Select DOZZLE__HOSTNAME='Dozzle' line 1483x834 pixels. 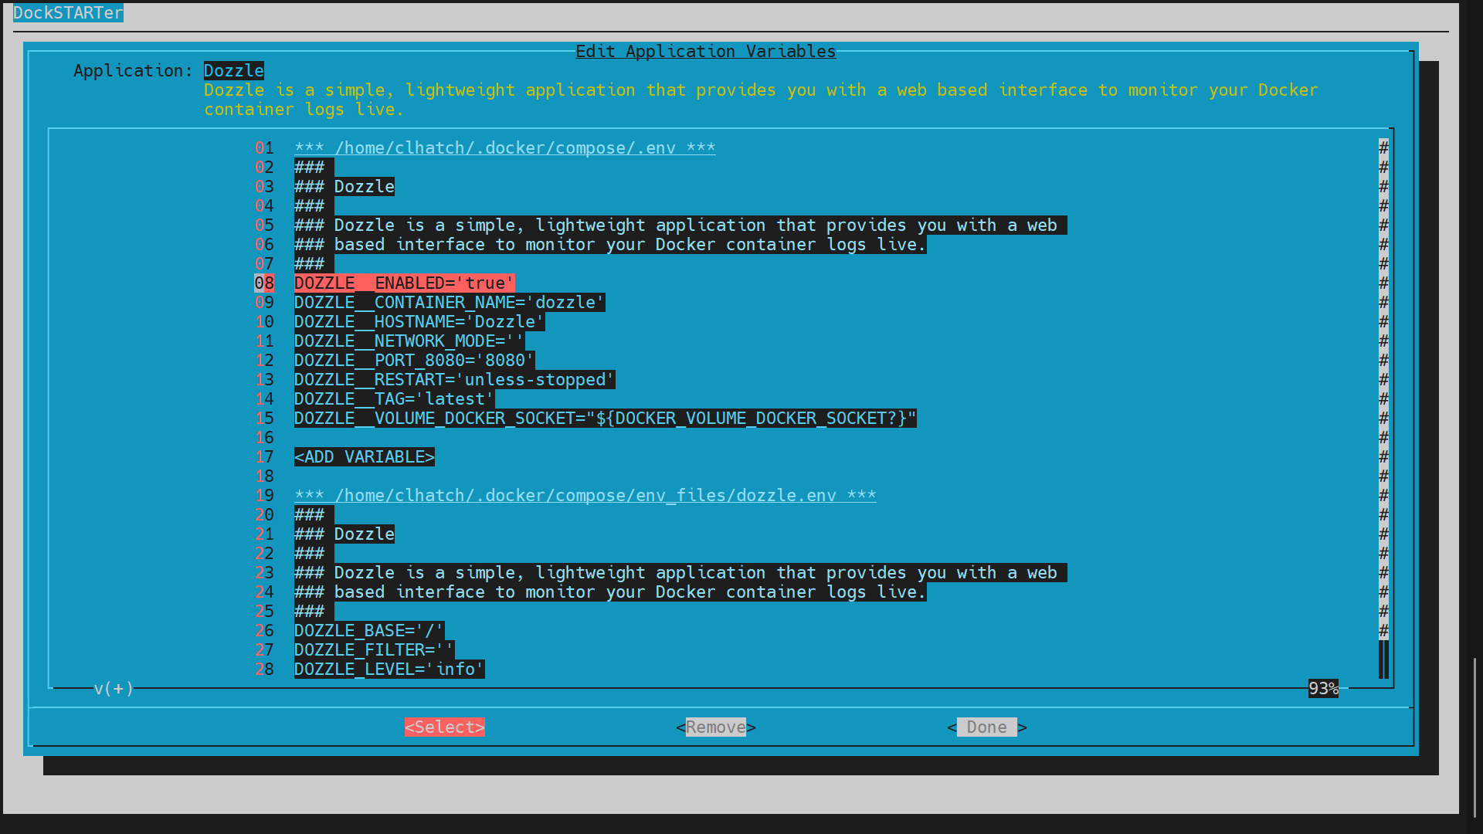tap(419, 321)
